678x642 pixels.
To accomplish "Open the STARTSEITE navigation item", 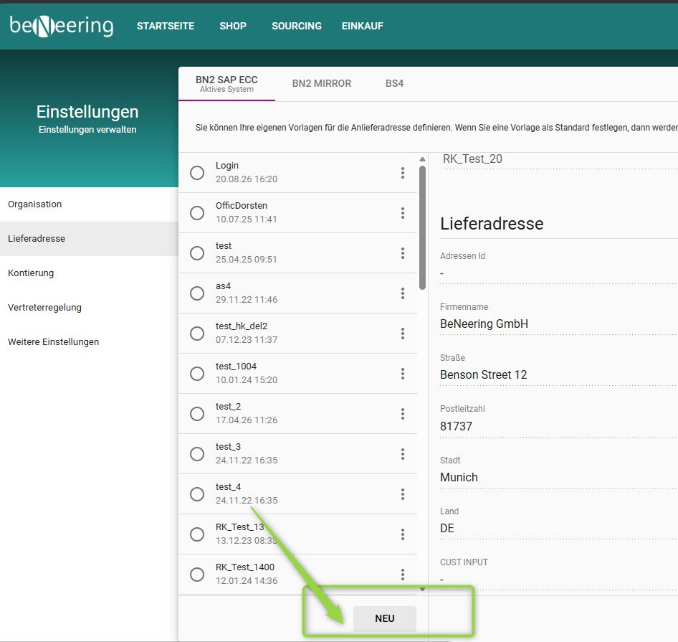I will click(x=166, y=26).
